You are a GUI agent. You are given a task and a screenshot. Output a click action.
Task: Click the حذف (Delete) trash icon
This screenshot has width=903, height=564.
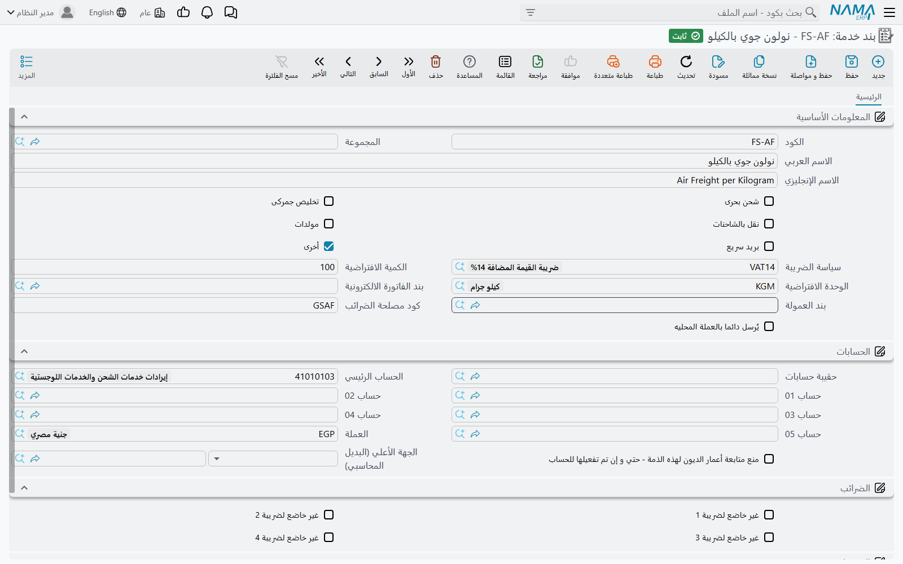436,61
